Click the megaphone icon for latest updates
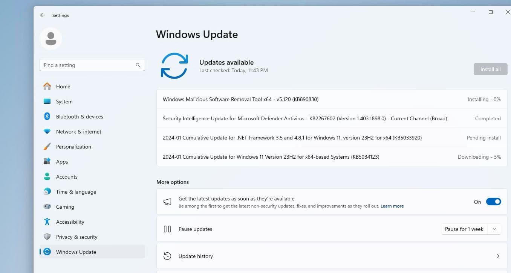 (167, 202)
